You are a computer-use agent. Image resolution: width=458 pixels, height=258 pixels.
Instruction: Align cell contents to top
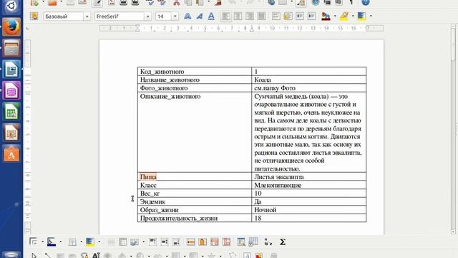click(x=152, y=242)
